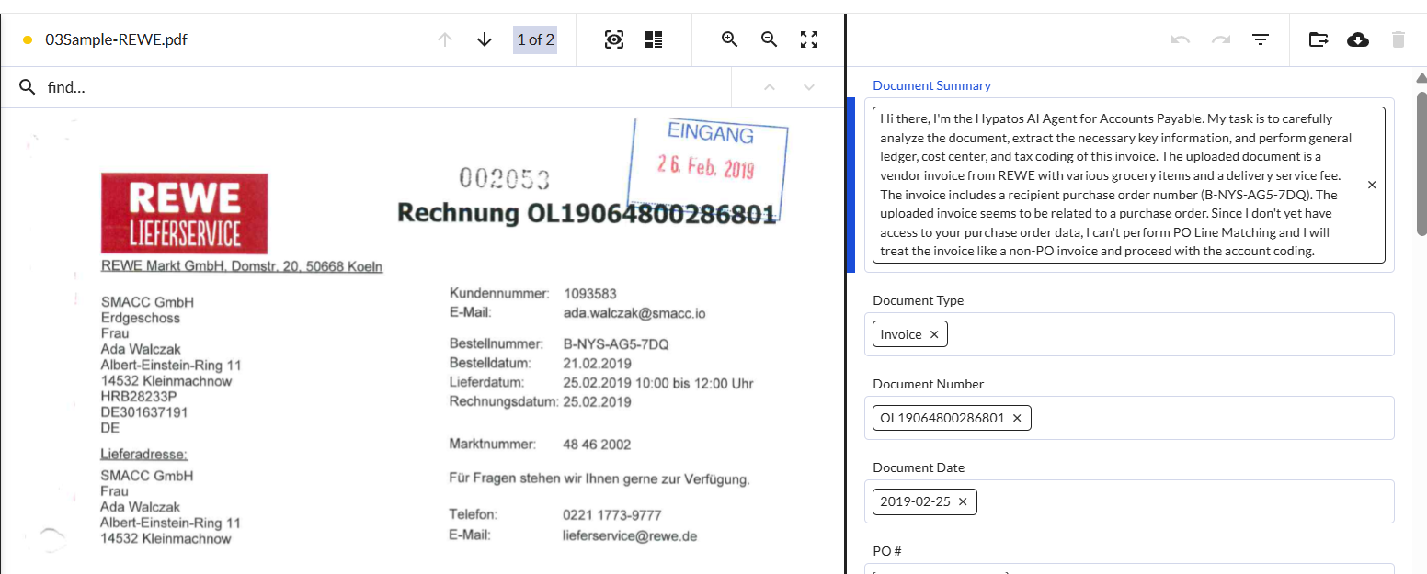Click the Document Summary text box
Image resolution: width=1427 pixels, height=574 pixels.
coord(1128,185)
